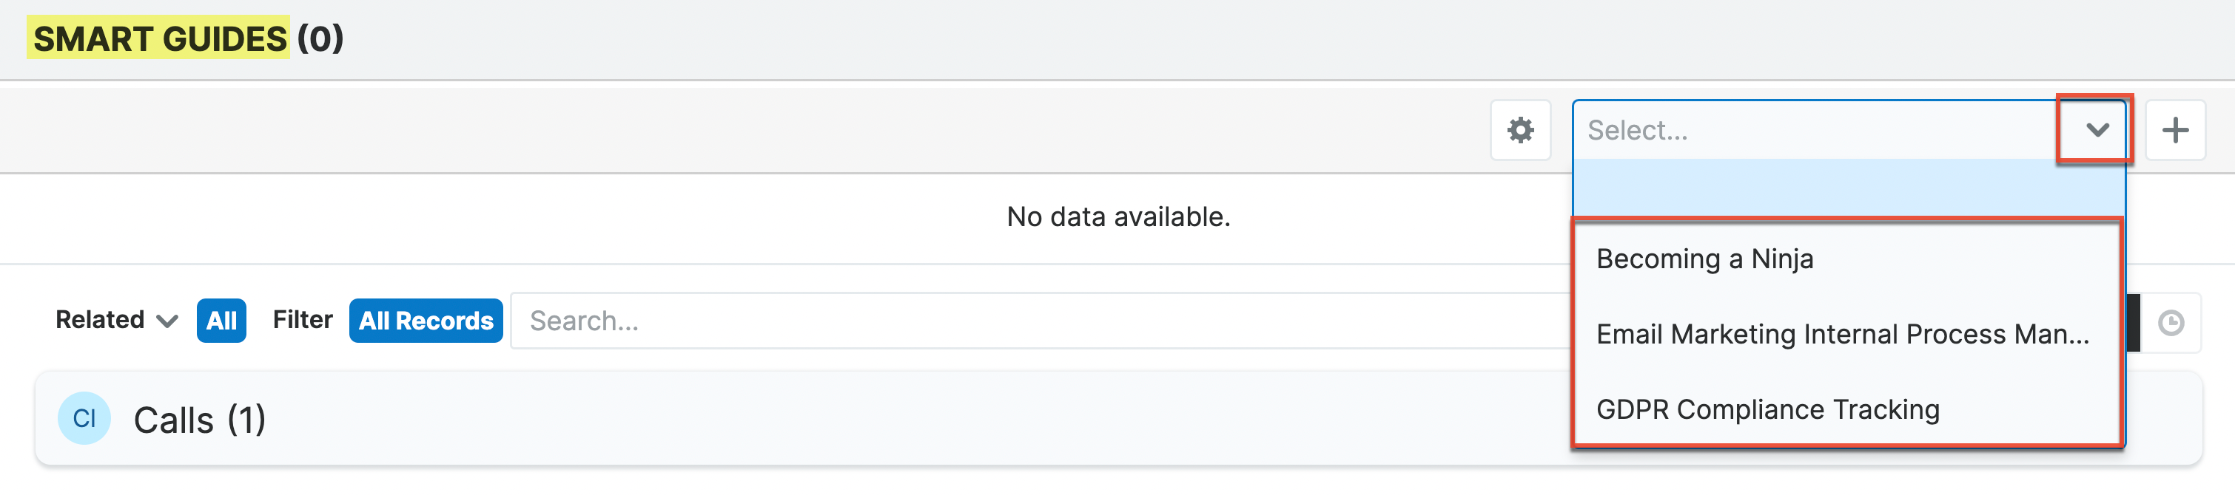Click the chevron next to Related
Image resolution: width=2235 pixels, height=495 pixels.
(x=167, y=321)
